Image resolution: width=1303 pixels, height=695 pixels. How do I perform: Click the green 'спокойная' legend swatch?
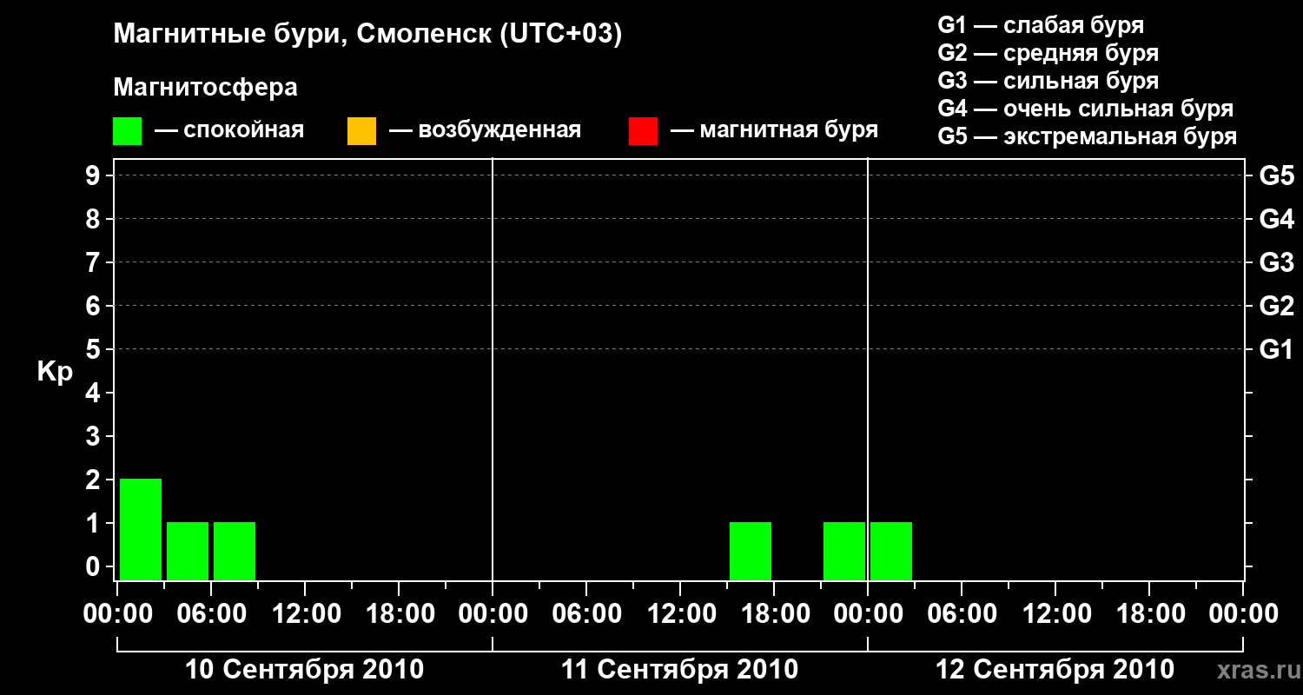pyautogui.click(x=127, y=131)
